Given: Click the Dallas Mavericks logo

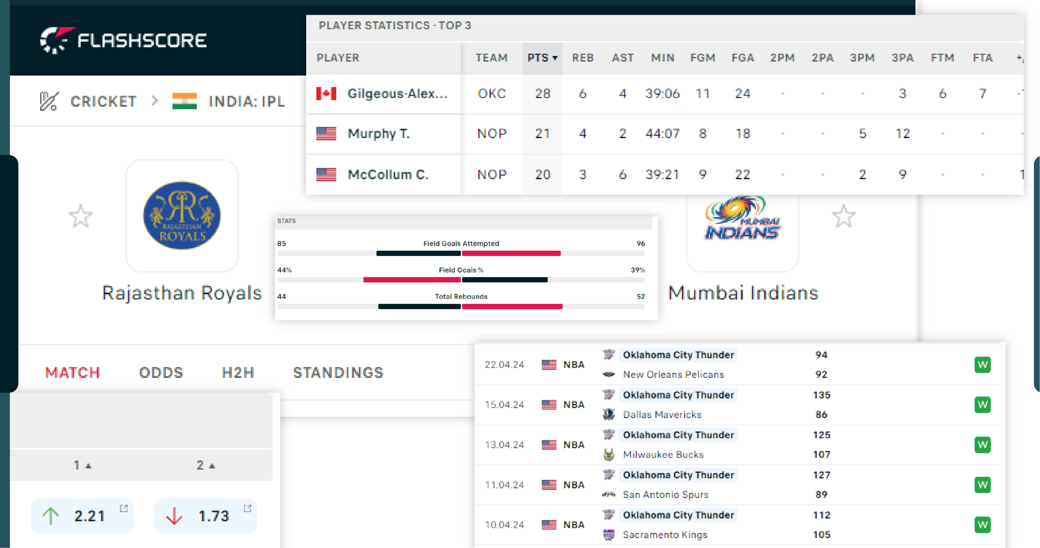Looking at the screenshot, I should 609,415.
